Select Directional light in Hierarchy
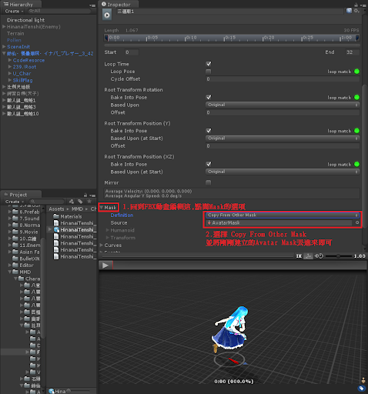368x394 pixels. click(25, 20)
